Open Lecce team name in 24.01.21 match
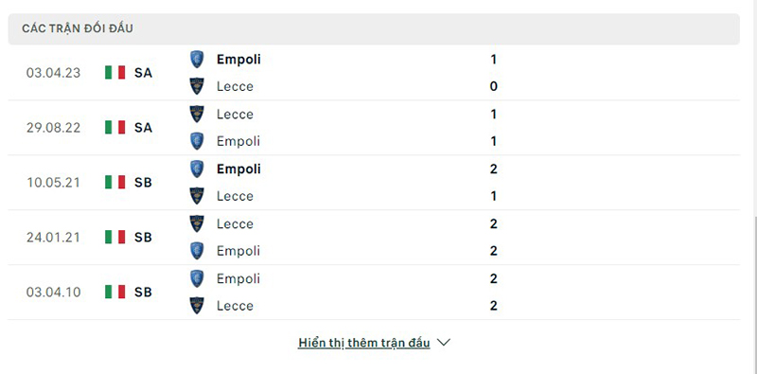 pyautogui.click(x=235, y=223)
